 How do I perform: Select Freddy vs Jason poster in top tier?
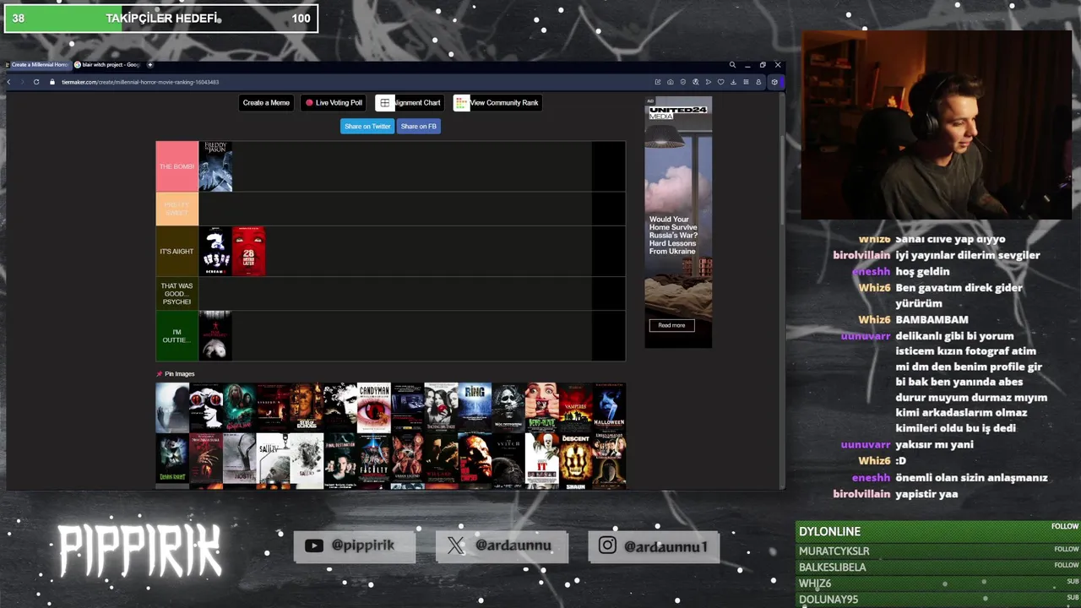pos(215,166)
